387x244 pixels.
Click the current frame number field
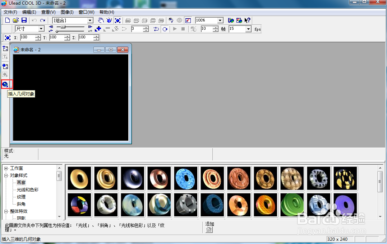pos(137,29)
